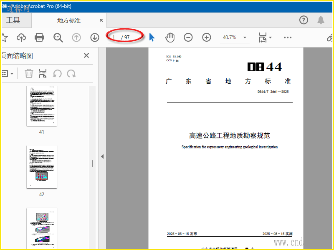Image resolution: width=334 pixels, height=250 pixels.
Task: Delete selected pages with the trash icon
Action: click(x=29, y=74)
